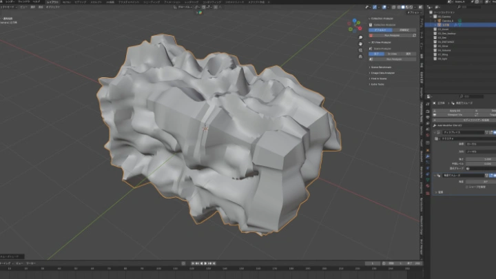The image size is (496, 279).
Task: Expand the Find In Scene panel
Action: (x=378, y=79)
